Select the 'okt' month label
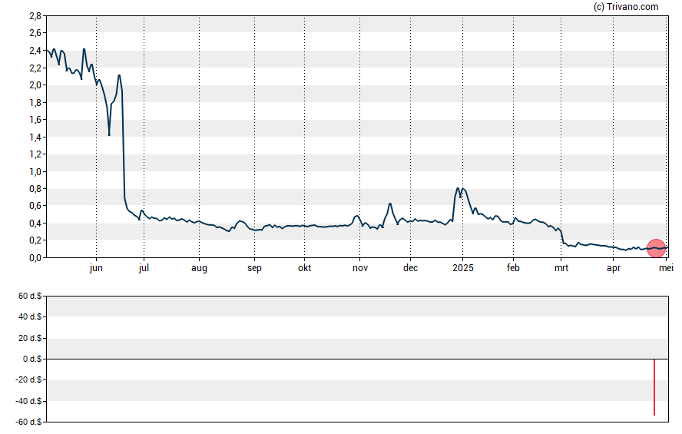The height and width of the screenshot is (434, 682). [x=304, y=268]
